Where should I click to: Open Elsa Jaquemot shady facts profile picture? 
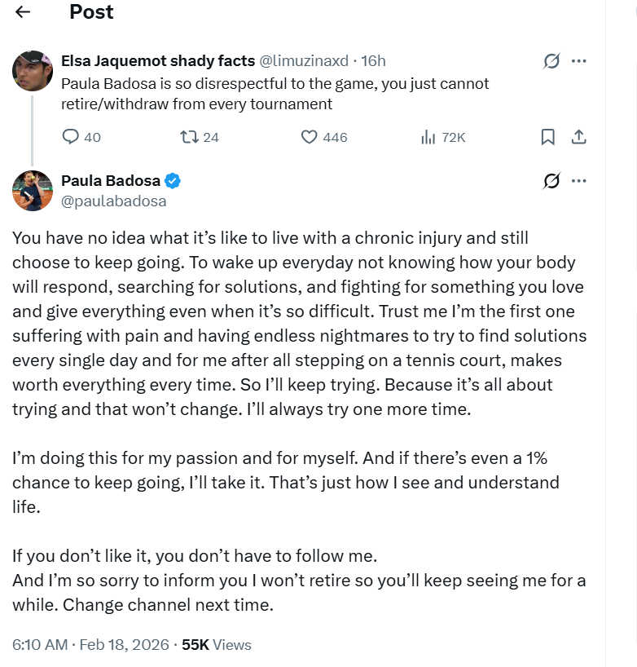point(33,71)
